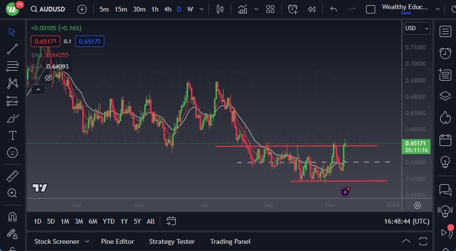Image resolution: width=456 pixels, height=251 pixels.
Task: Click the red sell price 0.65171 box
Action: point(45,42)
